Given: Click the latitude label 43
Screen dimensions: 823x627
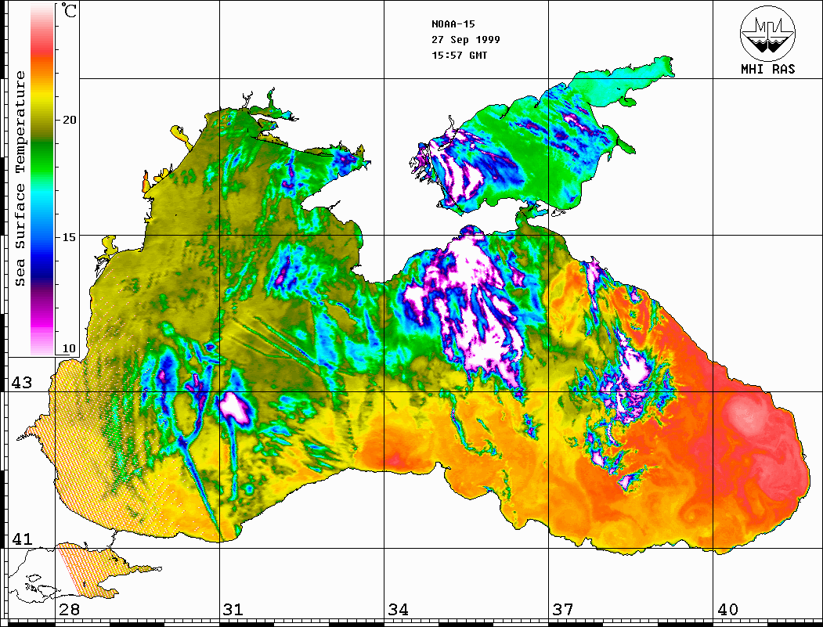Looking at the screenshot, I should tap(22, 383).
